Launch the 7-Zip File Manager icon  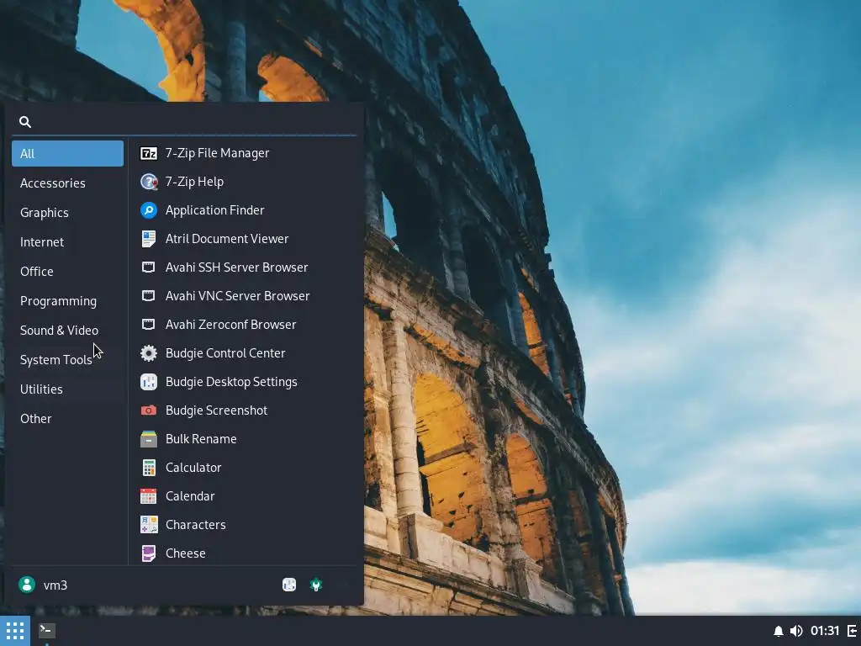(x=149, y=153)
